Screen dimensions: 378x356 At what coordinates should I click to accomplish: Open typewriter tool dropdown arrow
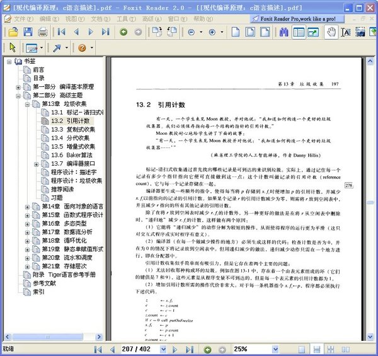pos(42,48)
